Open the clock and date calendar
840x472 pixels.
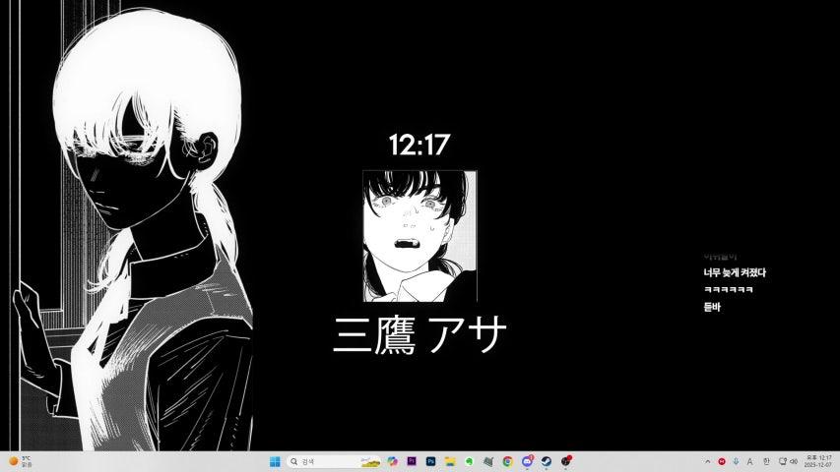pyautogui.click(x=818, y=461)
